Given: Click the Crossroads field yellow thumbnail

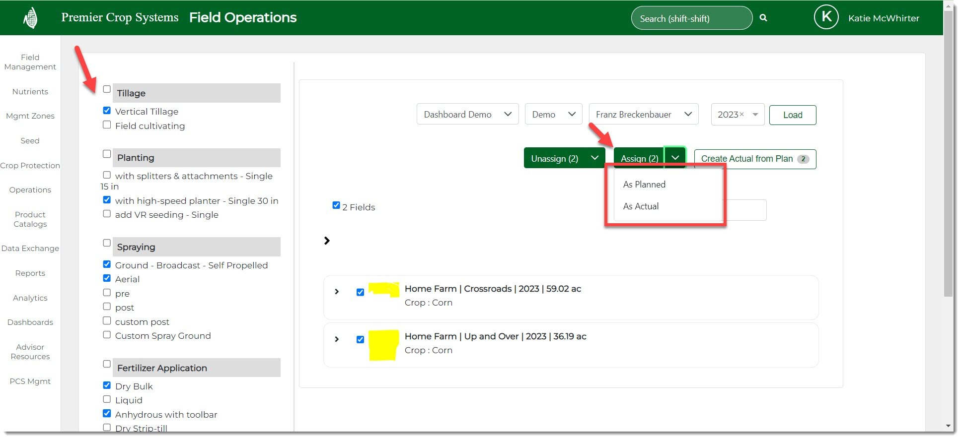Looking at the screenshot, I should tap(384, 289).
